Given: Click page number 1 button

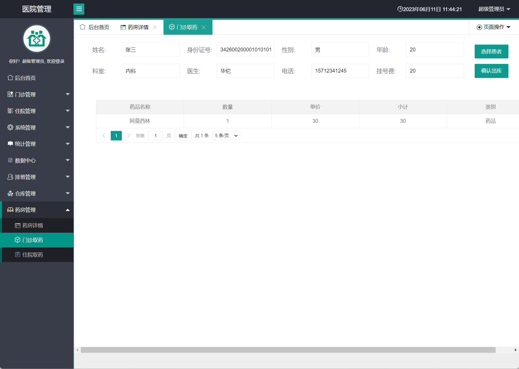Looking at the screenshot, I should (116, 135).
